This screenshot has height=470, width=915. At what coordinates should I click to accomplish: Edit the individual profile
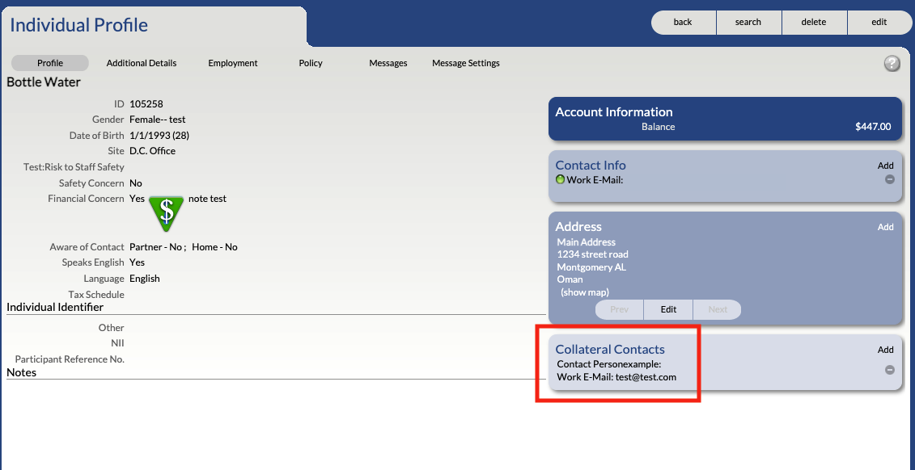(x=879, y=22)
